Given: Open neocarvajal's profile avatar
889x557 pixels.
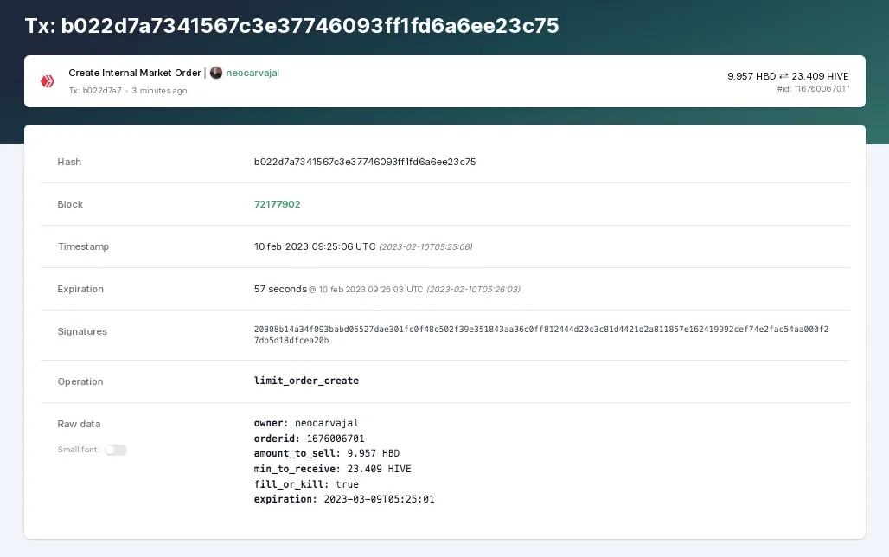Looking at the screenshot, I should [216, 73].
